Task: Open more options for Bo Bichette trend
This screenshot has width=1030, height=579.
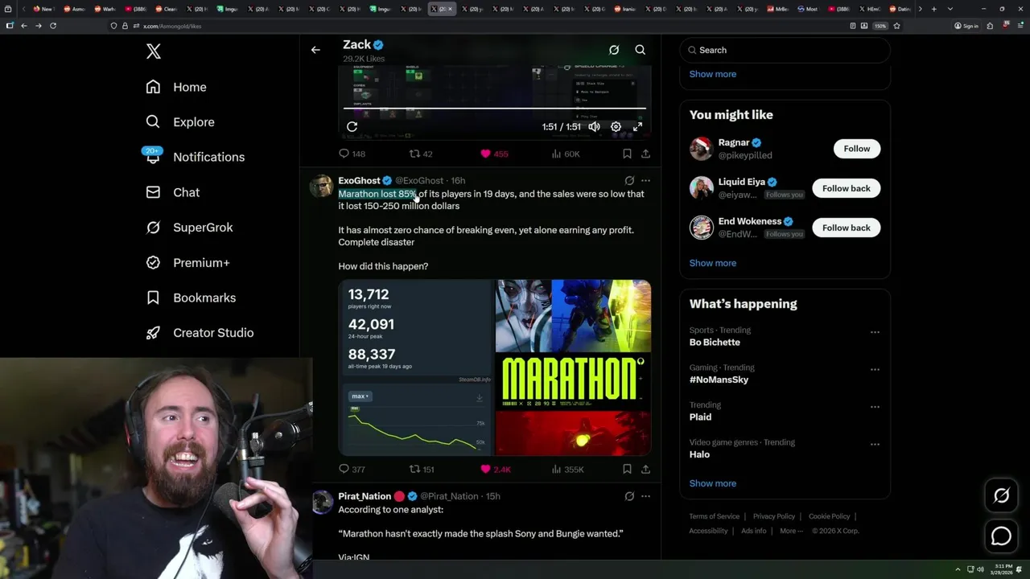Action: pyautogui.click(x=875, y=332)
